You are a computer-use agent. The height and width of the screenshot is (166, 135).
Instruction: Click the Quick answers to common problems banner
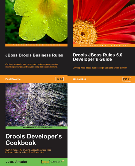click(37, 127)
